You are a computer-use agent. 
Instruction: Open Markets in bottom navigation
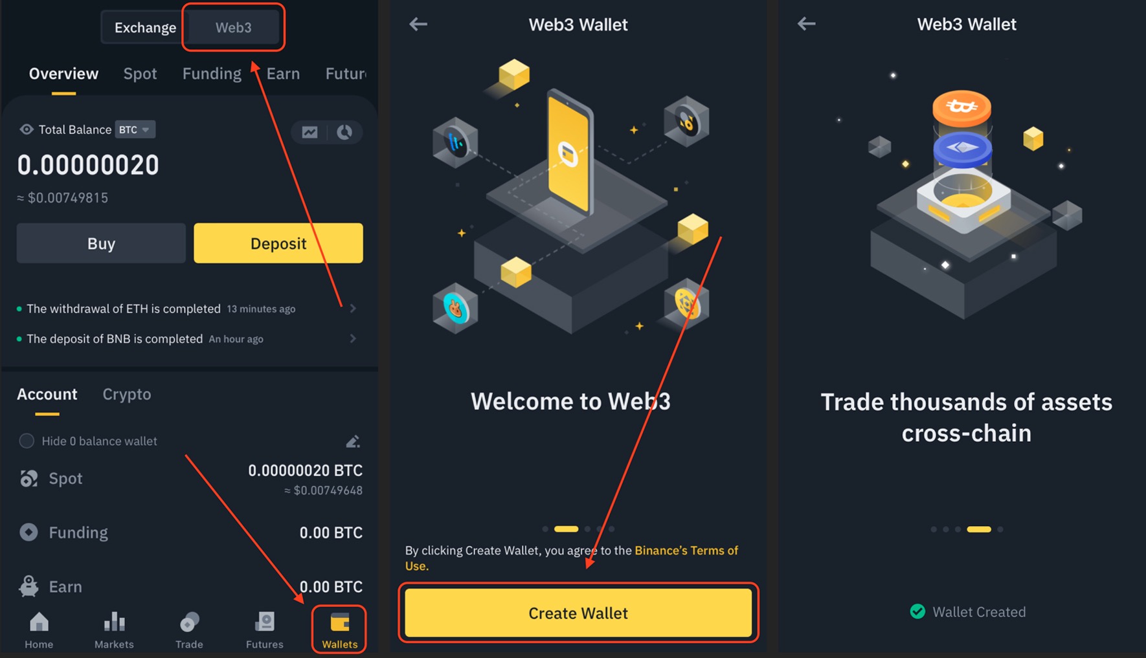coord(114,630)
